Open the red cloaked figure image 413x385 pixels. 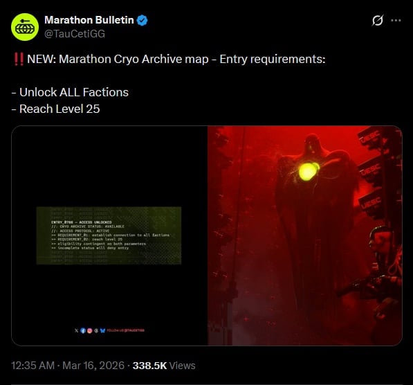click(x=305, y=235)
